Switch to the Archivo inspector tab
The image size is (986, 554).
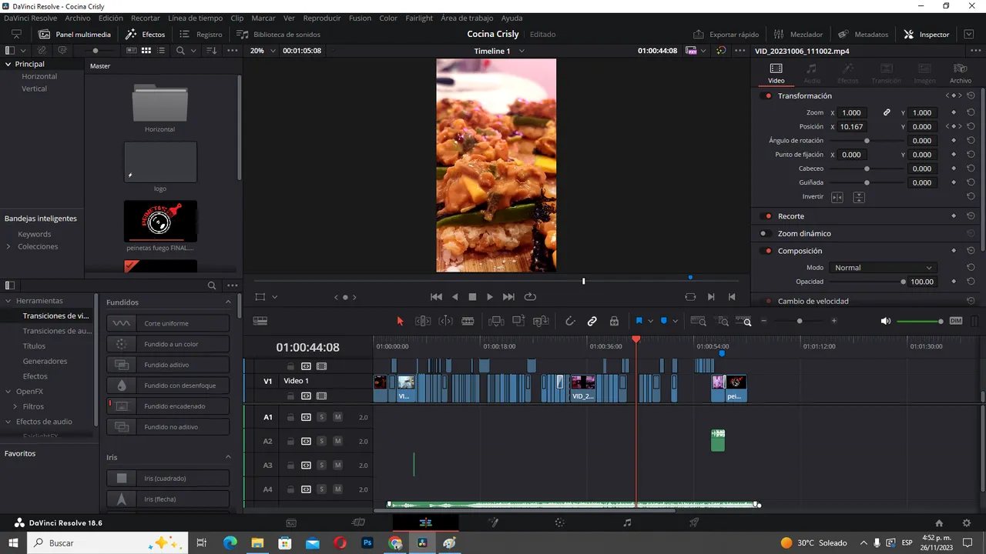point(960,74)
